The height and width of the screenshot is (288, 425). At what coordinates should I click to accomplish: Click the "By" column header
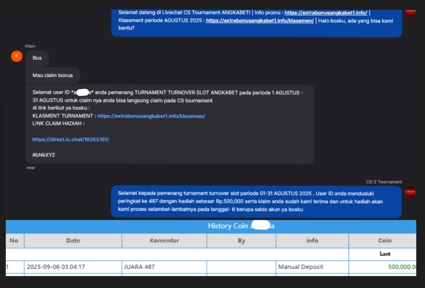pyautogui.click(x=242, y=240)
